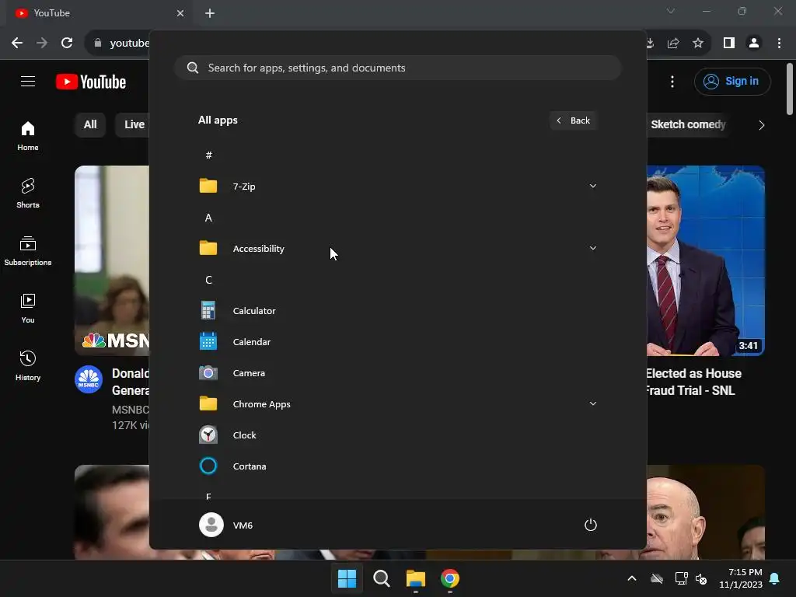The width and height of the screenshot is (796, 597).
Task: Open the VM6 user account avatar
Action: pyautogui.click(x=211, y=525)
